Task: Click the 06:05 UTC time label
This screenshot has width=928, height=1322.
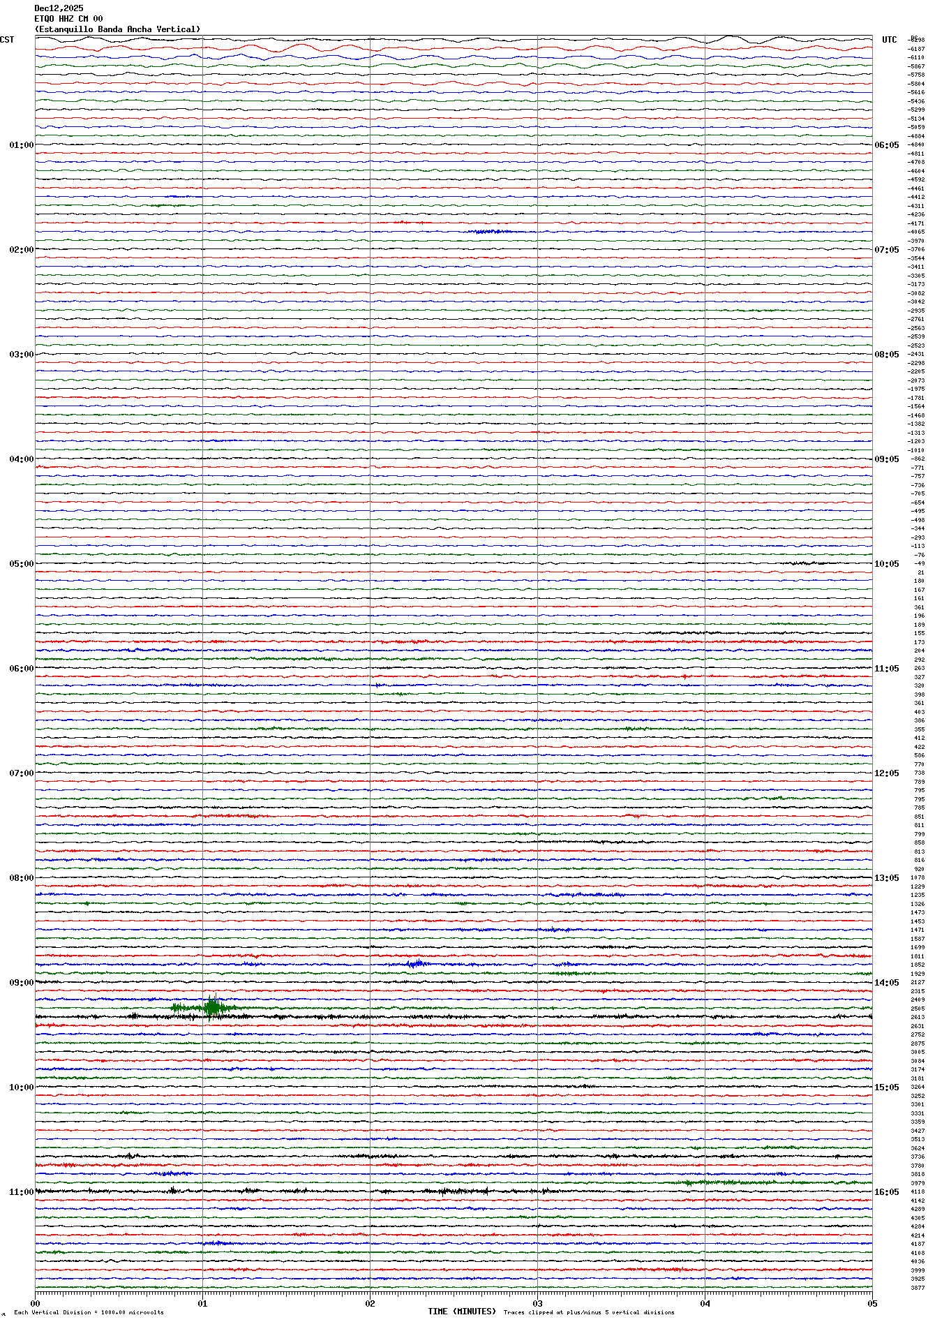Action: [x=886, y=145]
